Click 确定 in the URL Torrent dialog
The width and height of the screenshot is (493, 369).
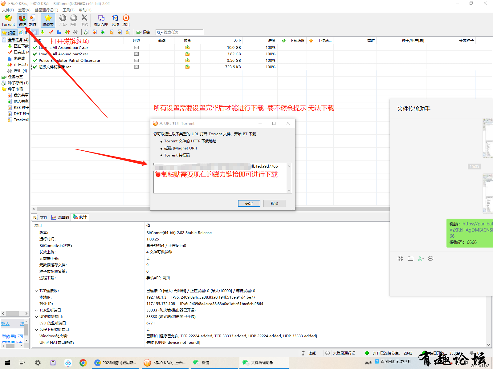click(x=249, y=204)
